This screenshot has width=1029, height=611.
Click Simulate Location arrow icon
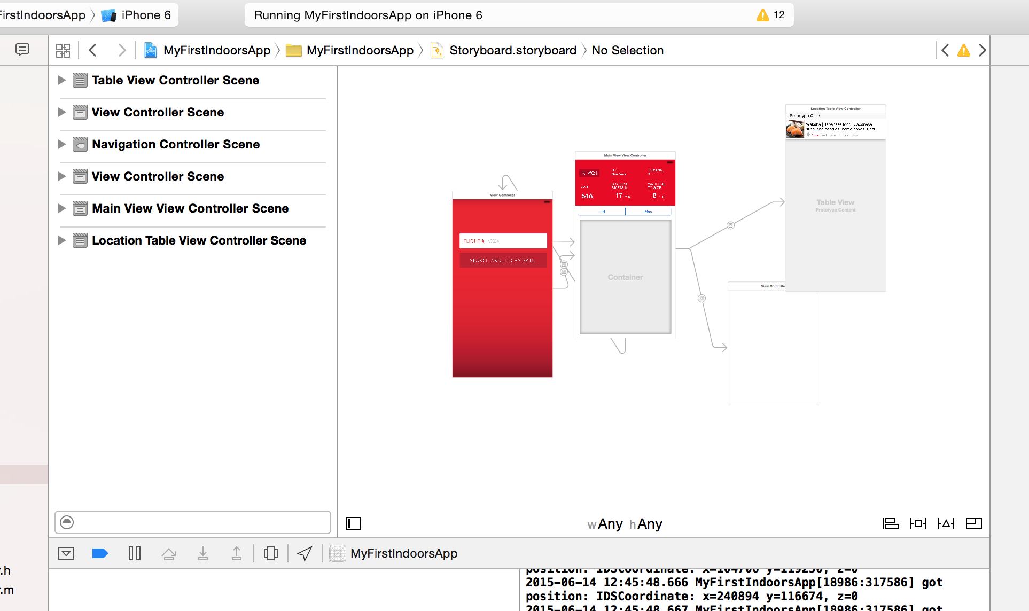point(305,553)
